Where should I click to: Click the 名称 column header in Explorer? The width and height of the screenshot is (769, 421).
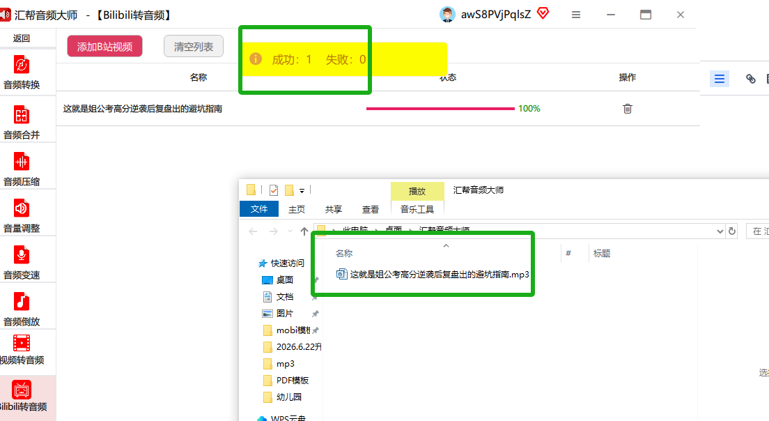click(x=344, y=253)
